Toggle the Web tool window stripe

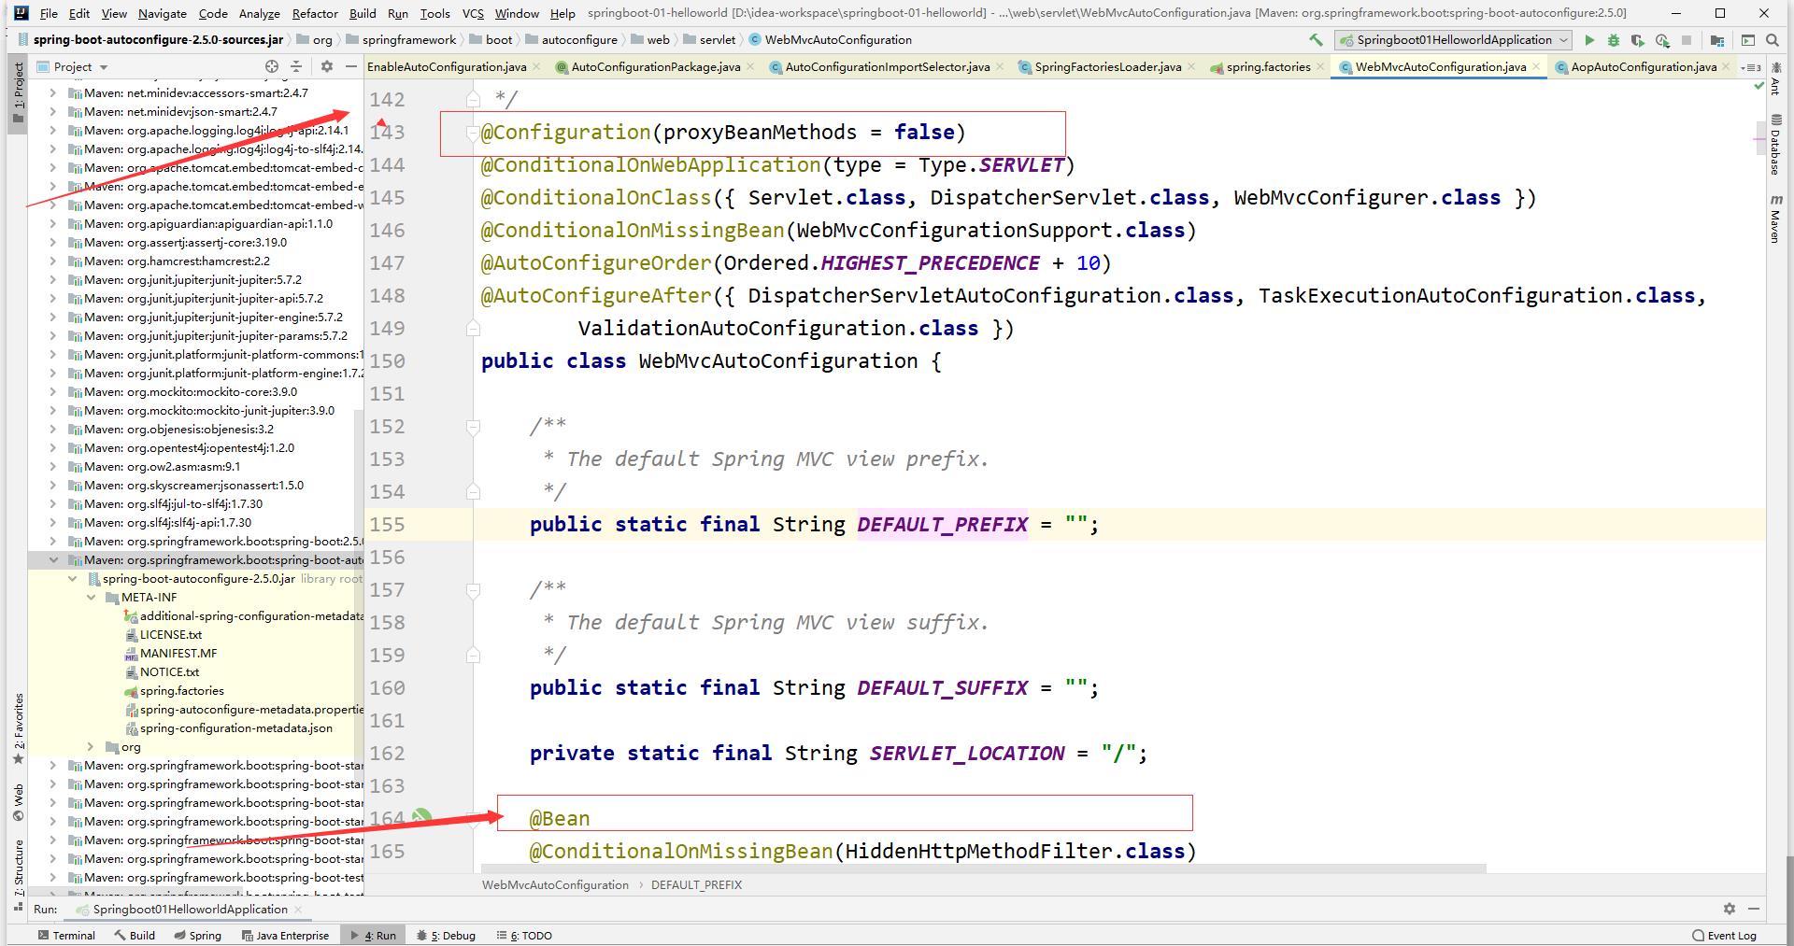pyautogui.click(x=18, y=803)
